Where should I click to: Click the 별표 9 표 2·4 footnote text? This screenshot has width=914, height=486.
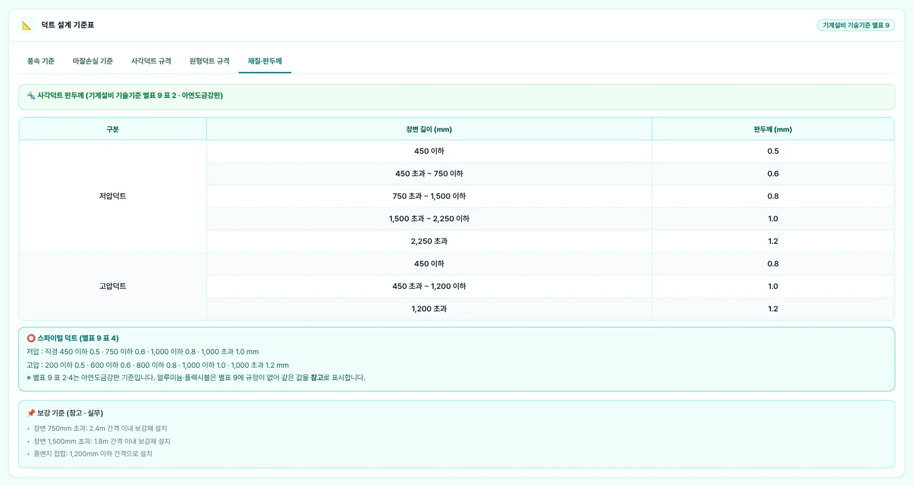(x=196, y=378)
